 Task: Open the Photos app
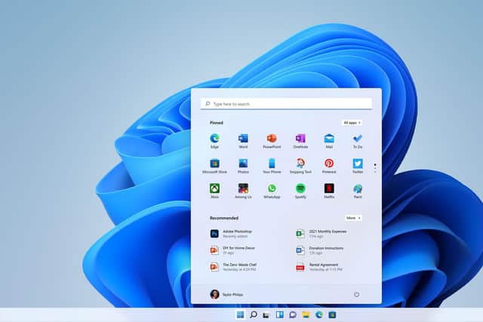243,166
